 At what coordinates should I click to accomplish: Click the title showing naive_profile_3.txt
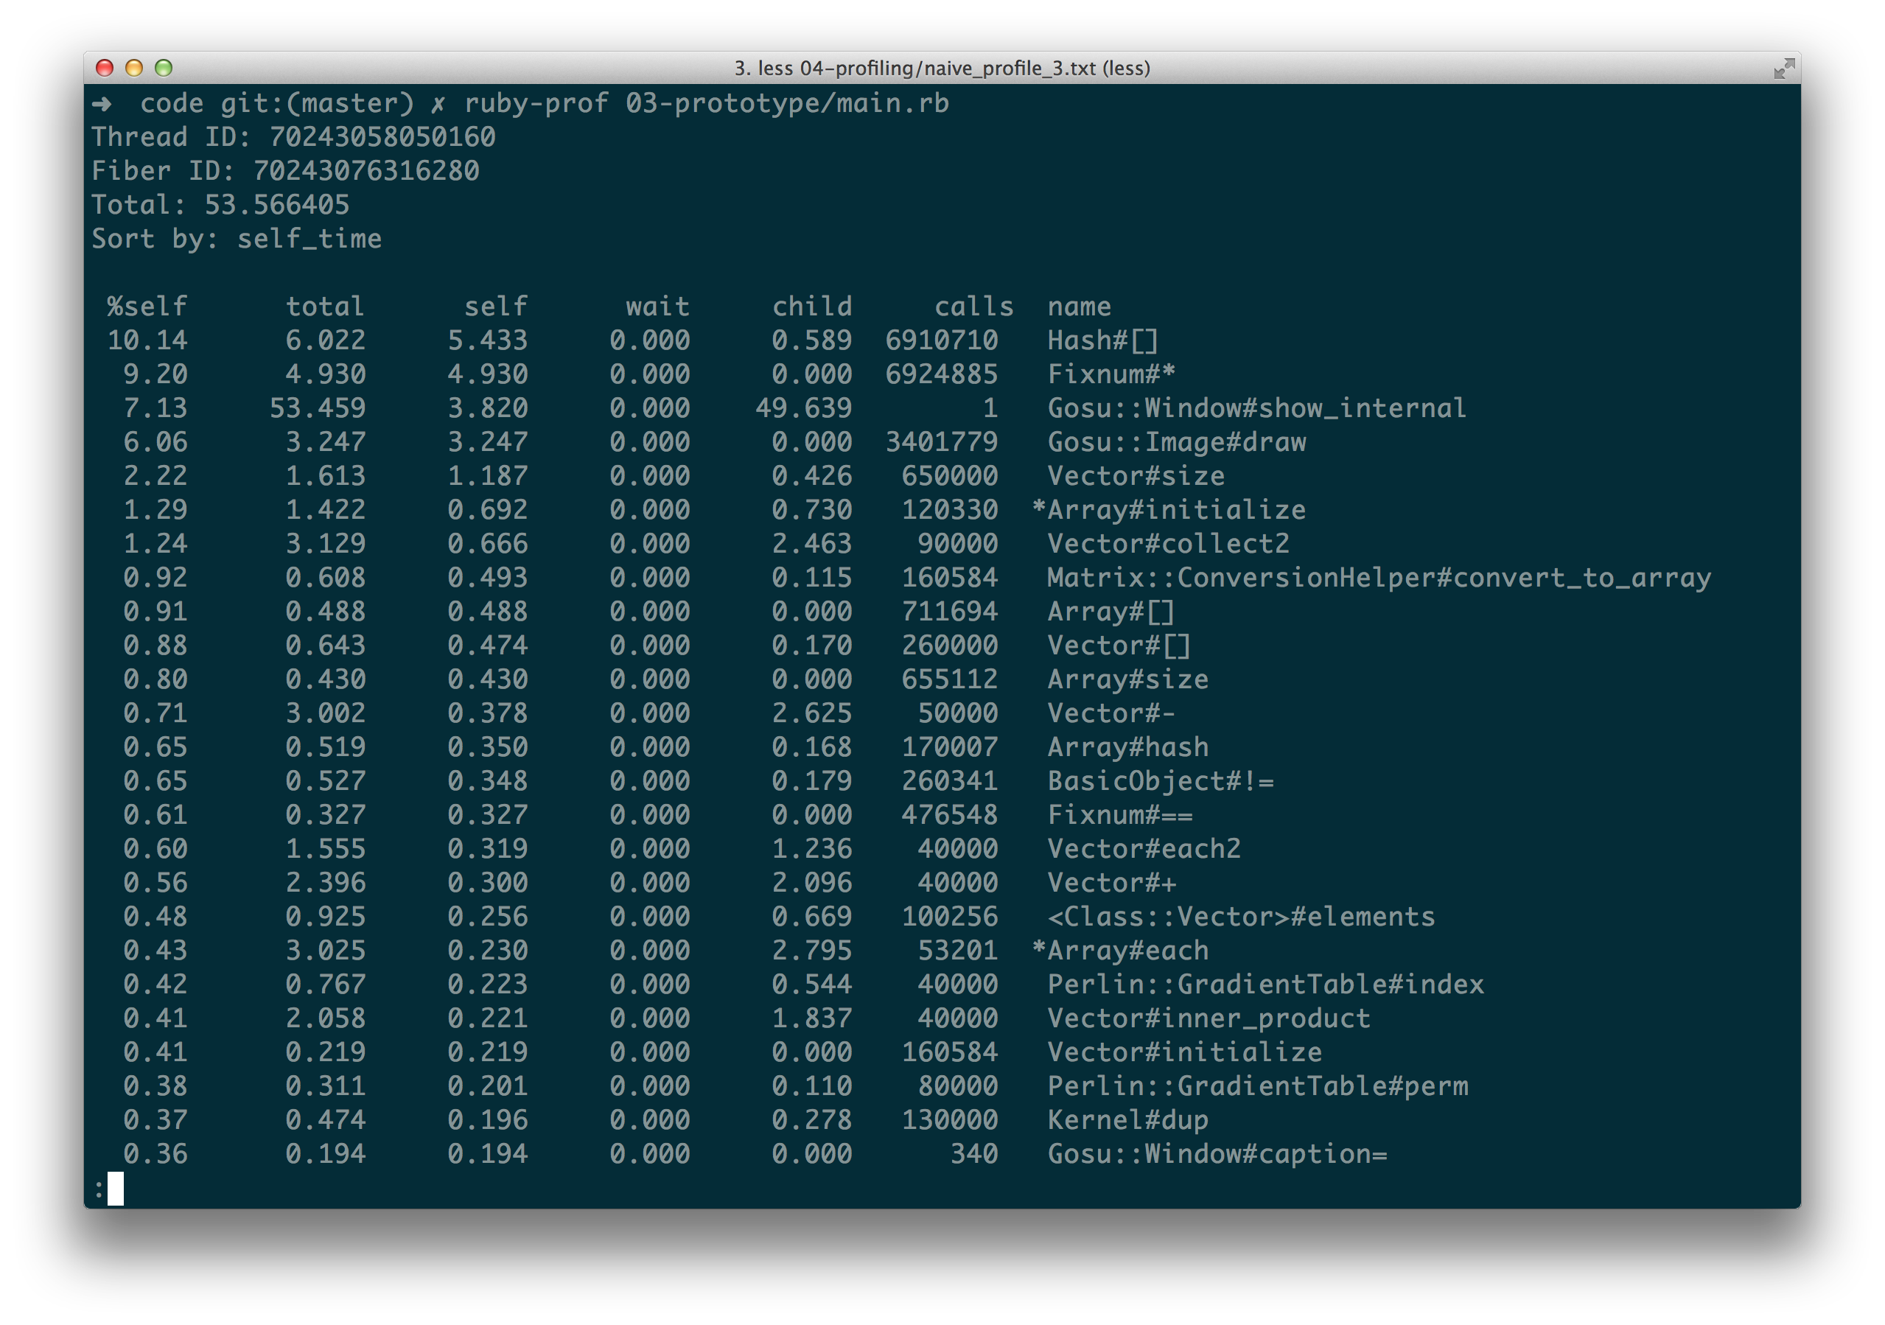pos(942,68)
